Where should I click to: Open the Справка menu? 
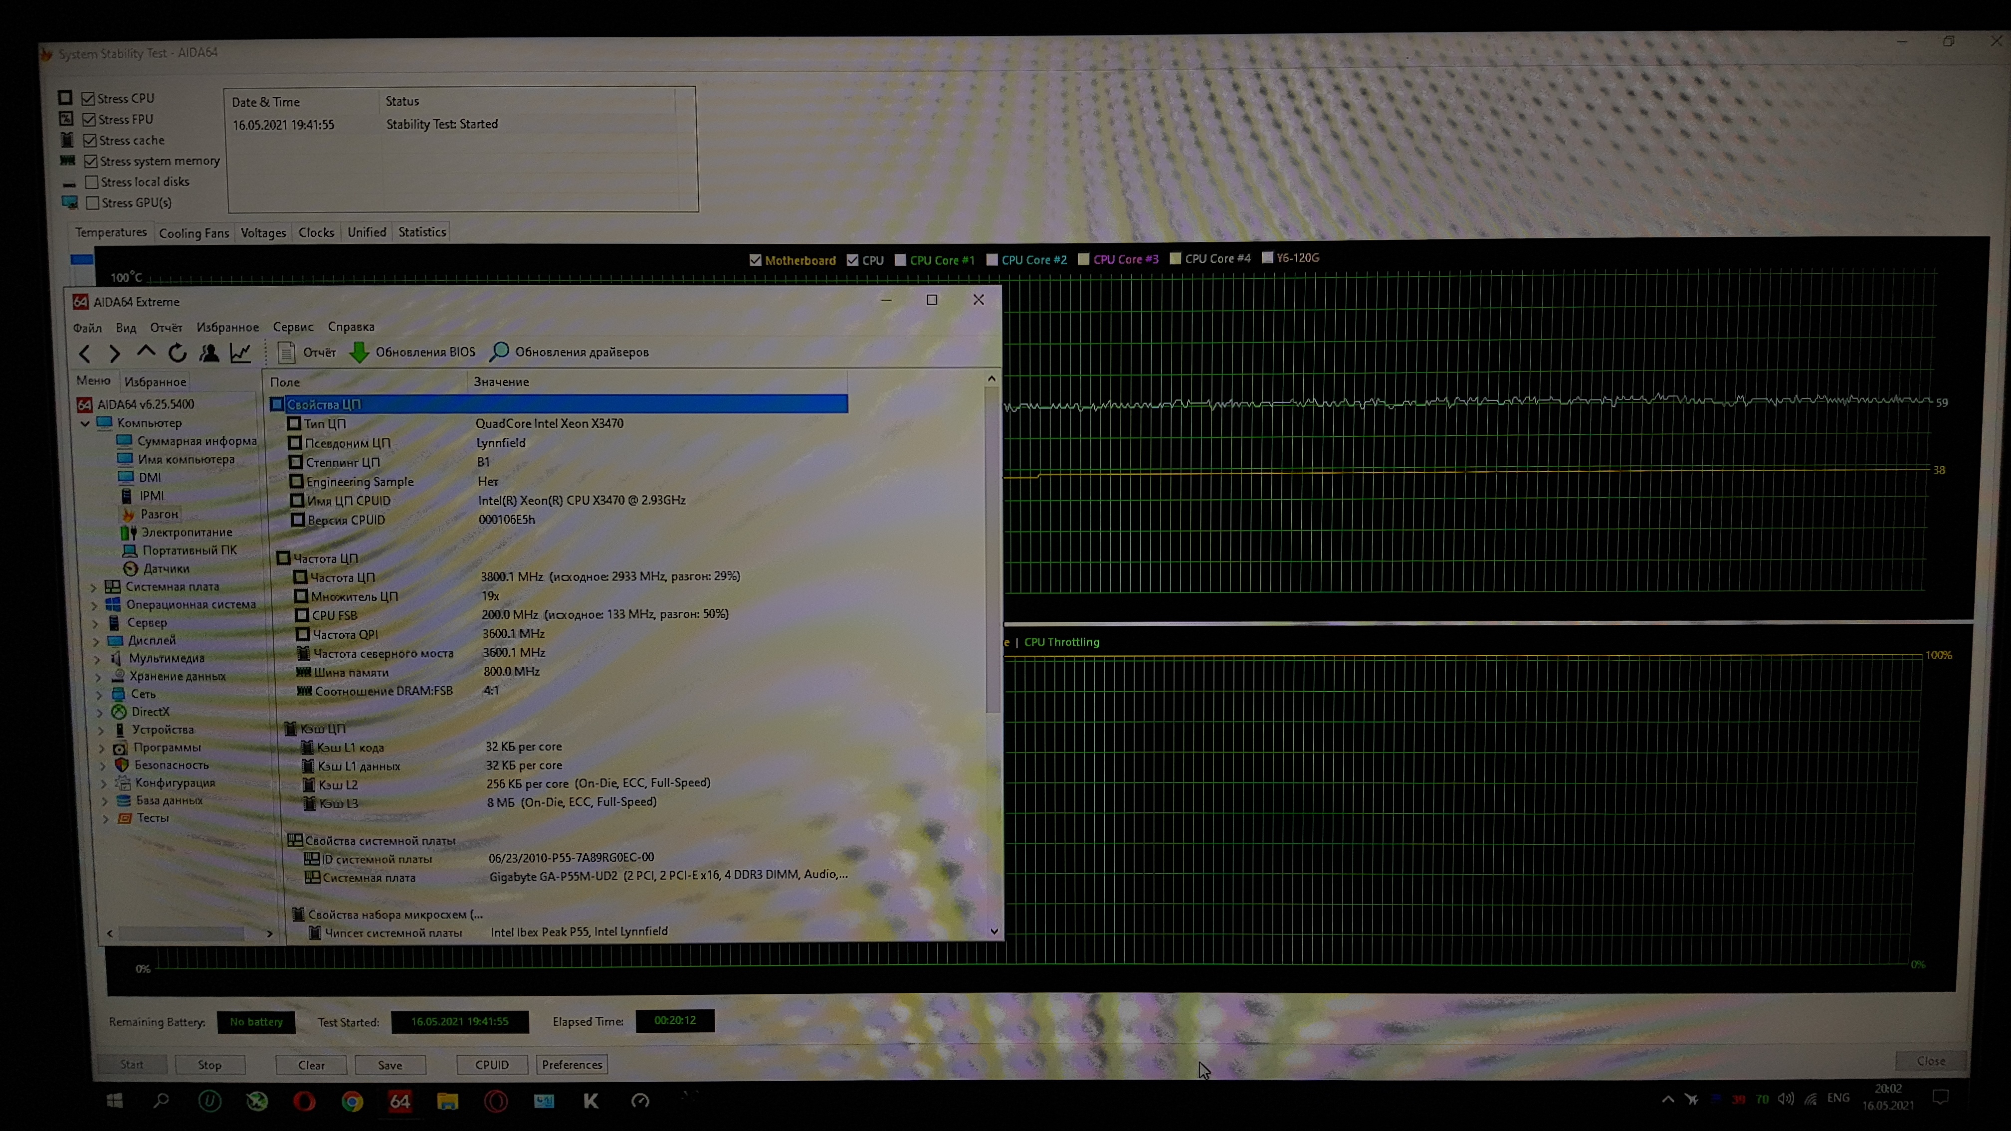point(351,326)
